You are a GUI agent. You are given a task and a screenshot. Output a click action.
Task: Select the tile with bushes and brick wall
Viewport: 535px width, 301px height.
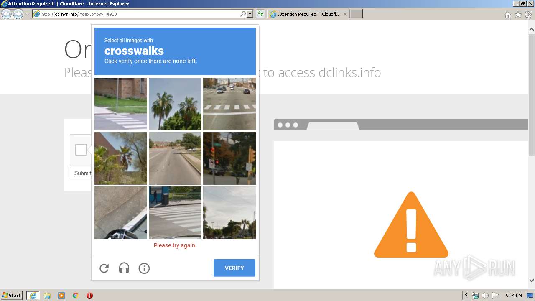pyautogui.click(x=121, y=158)
